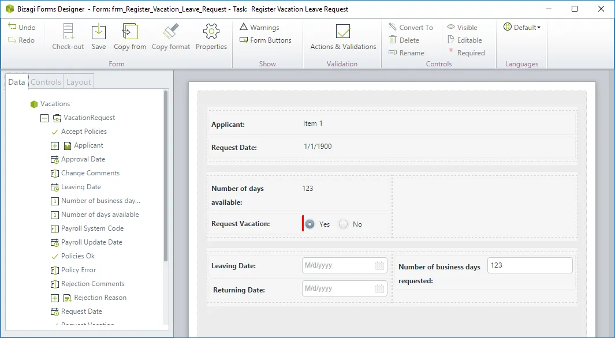Viewport: 615px width, 338px height.
Task: Click the Form Buttons option
Action: point(266,40)
